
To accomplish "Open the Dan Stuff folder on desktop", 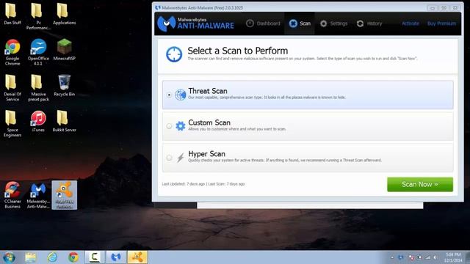I will [x=12, y=13].
